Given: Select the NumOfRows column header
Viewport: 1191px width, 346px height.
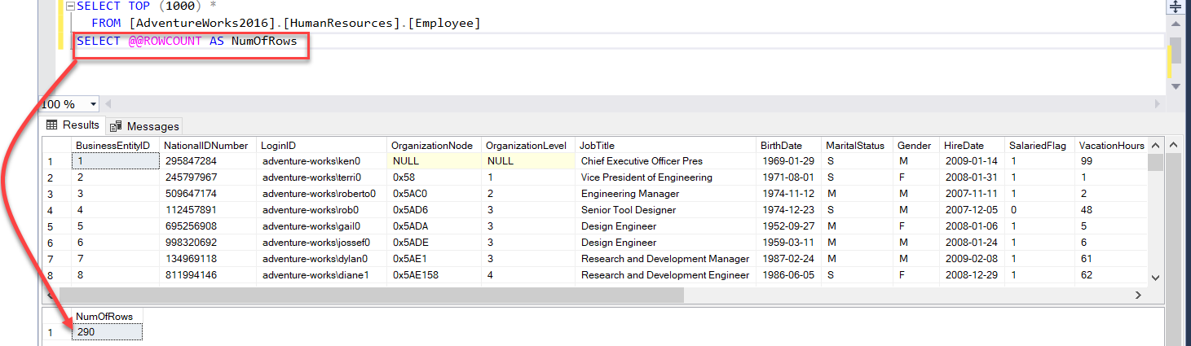Looking at the screenshot, I should tap(104, 316).
